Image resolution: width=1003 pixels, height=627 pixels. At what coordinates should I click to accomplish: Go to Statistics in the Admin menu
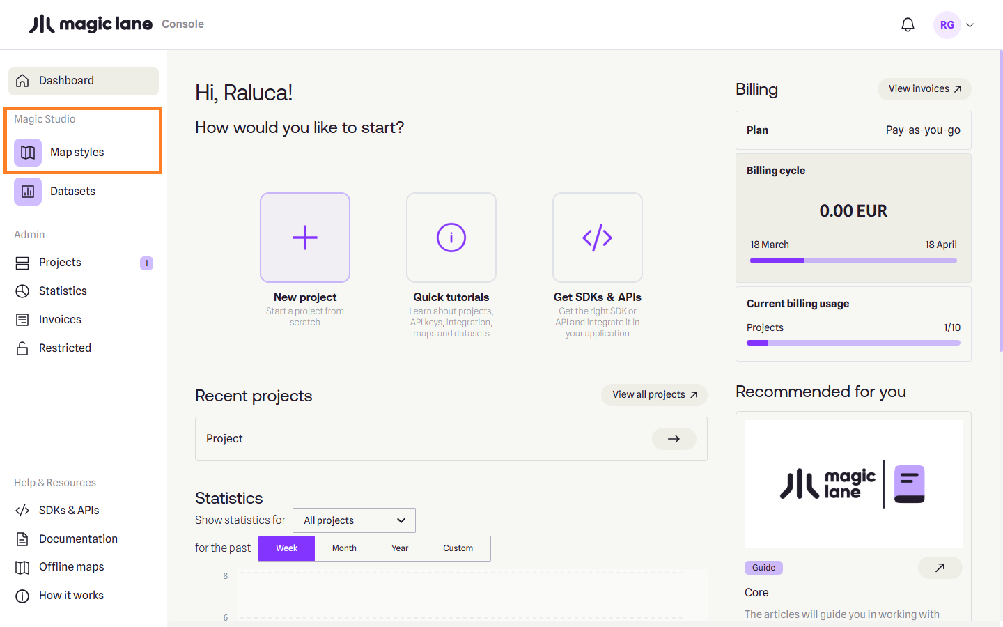click(63, 291)
